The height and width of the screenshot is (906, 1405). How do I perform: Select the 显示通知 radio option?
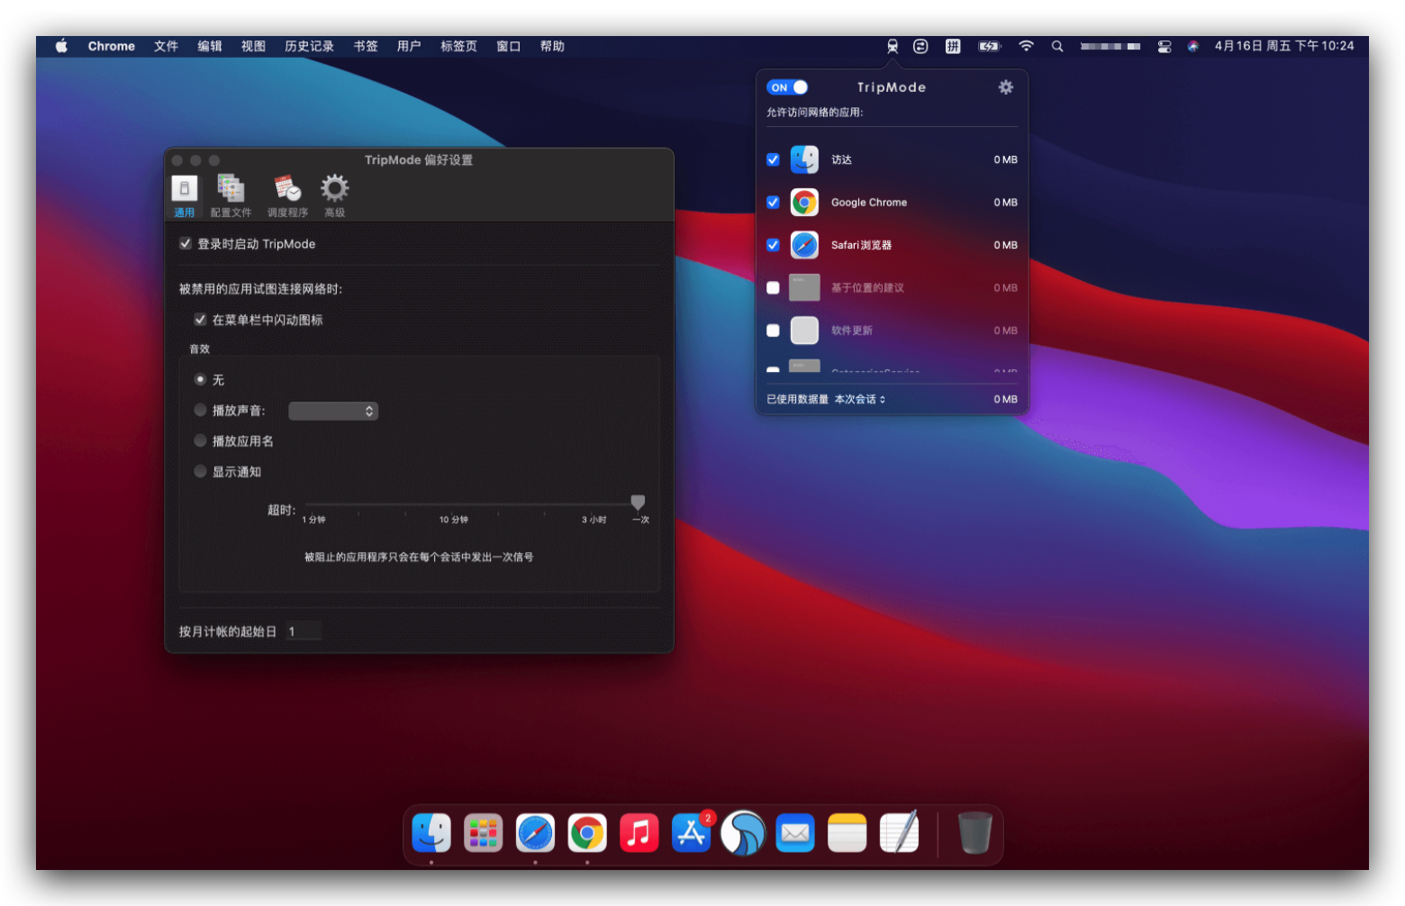tap(200, 471)
